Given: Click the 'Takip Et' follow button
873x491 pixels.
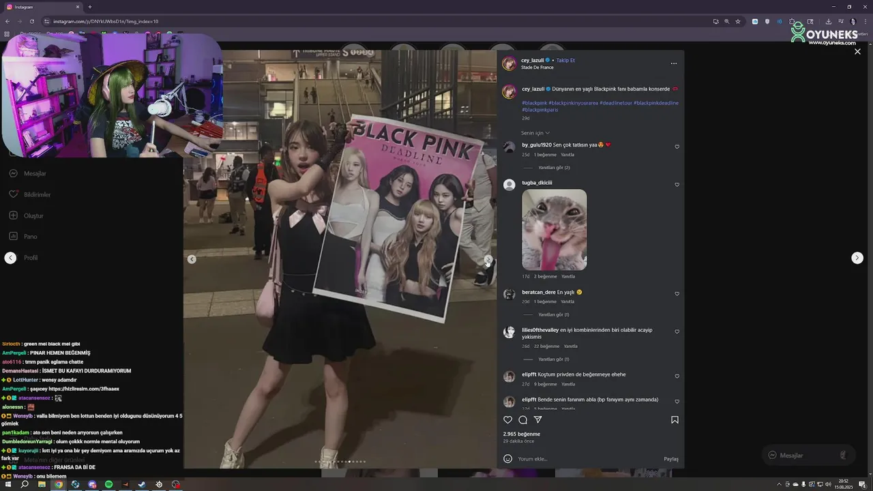Looking at the screenshot, I should (565, 60).
